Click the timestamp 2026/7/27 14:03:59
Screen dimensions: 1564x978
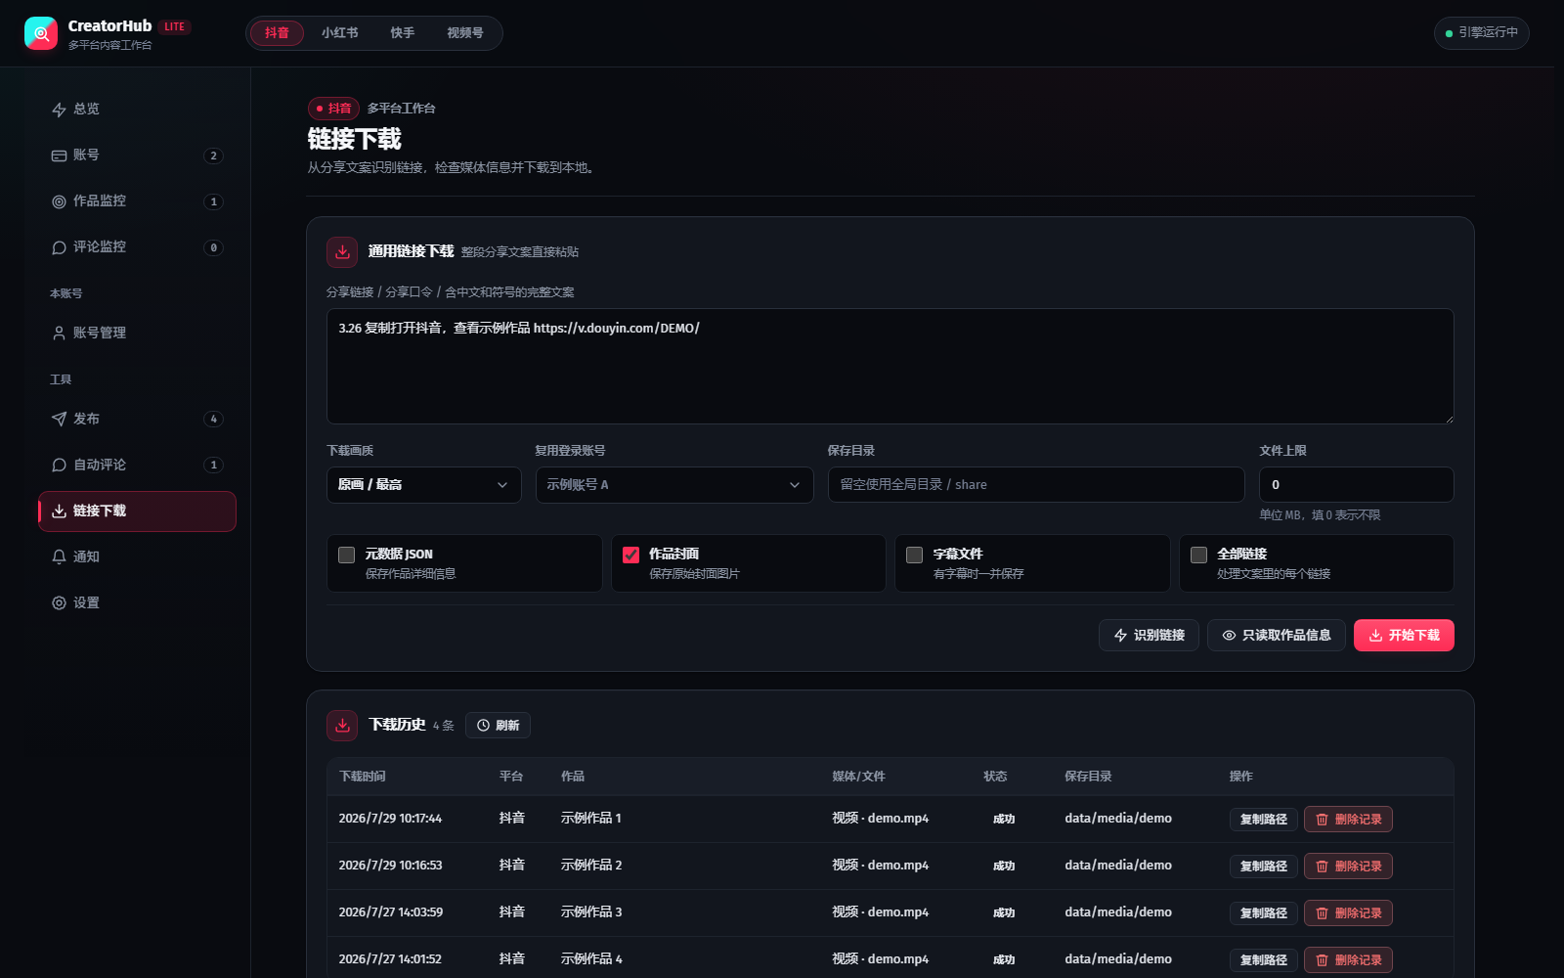[x=390, y=912]
